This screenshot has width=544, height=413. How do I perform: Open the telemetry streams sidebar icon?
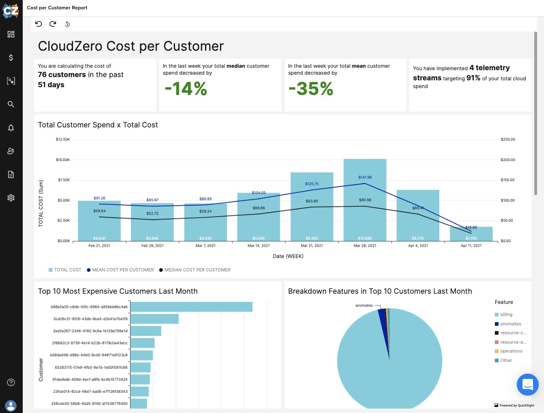11,81
